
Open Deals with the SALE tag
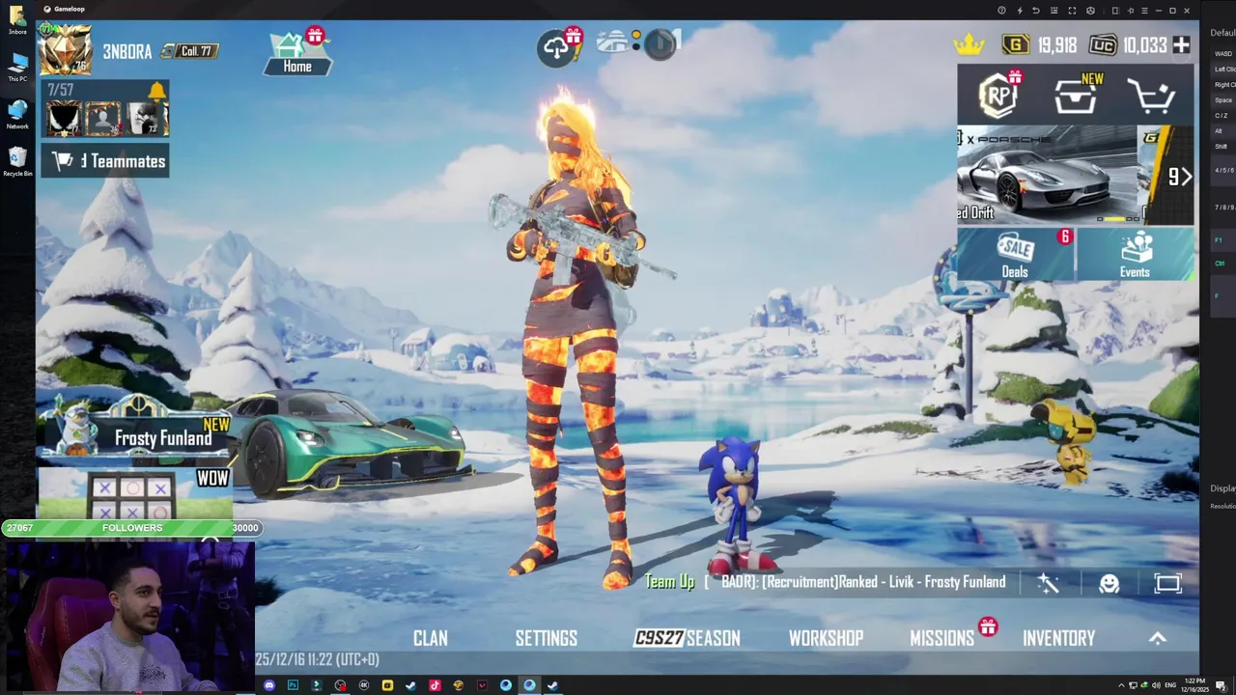(x=1016, y=255)
